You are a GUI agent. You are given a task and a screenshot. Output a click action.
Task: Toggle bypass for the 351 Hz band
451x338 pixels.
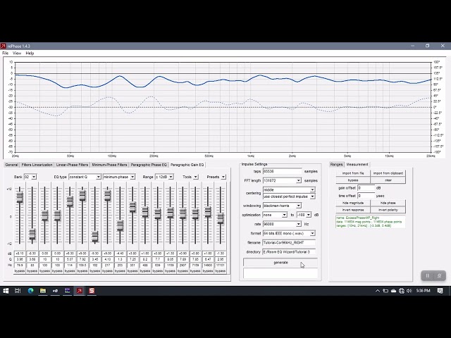[132, 271]
